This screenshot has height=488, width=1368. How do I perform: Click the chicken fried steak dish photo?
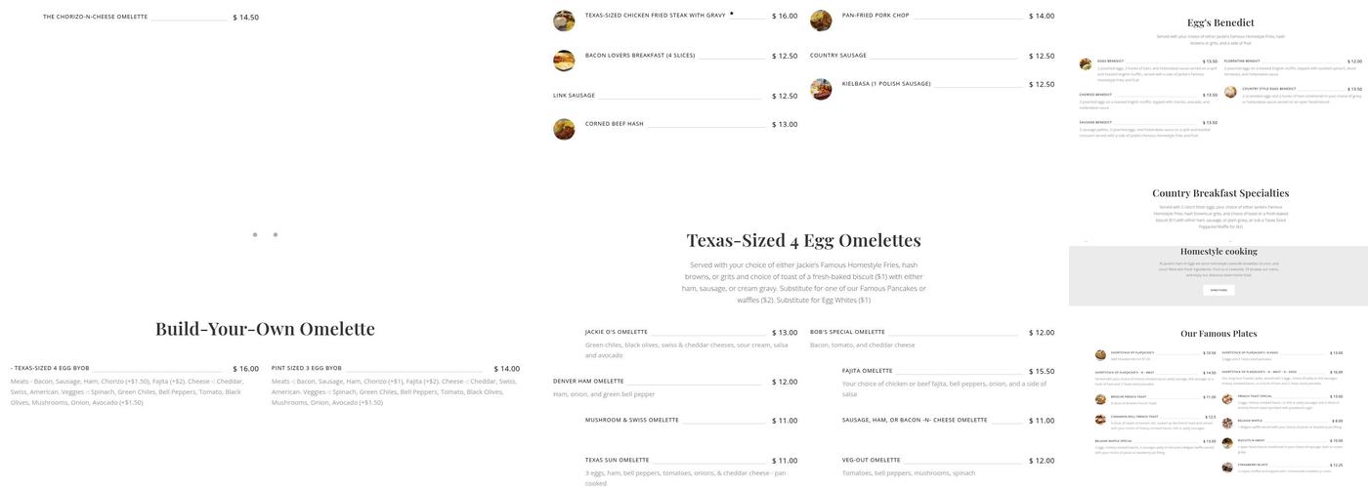pyautogui.click(x=564, y=20)
